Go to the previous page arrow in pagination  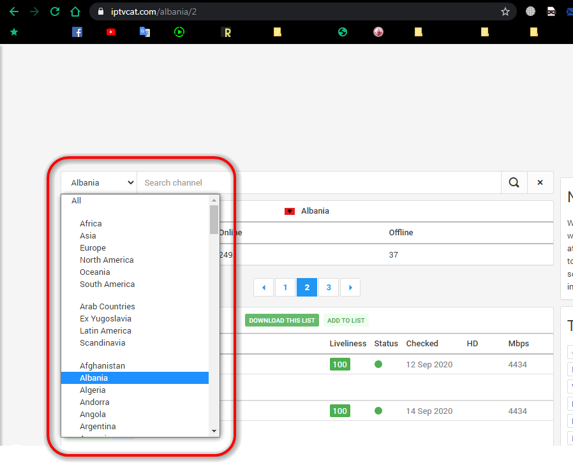(x=264, y=288)
